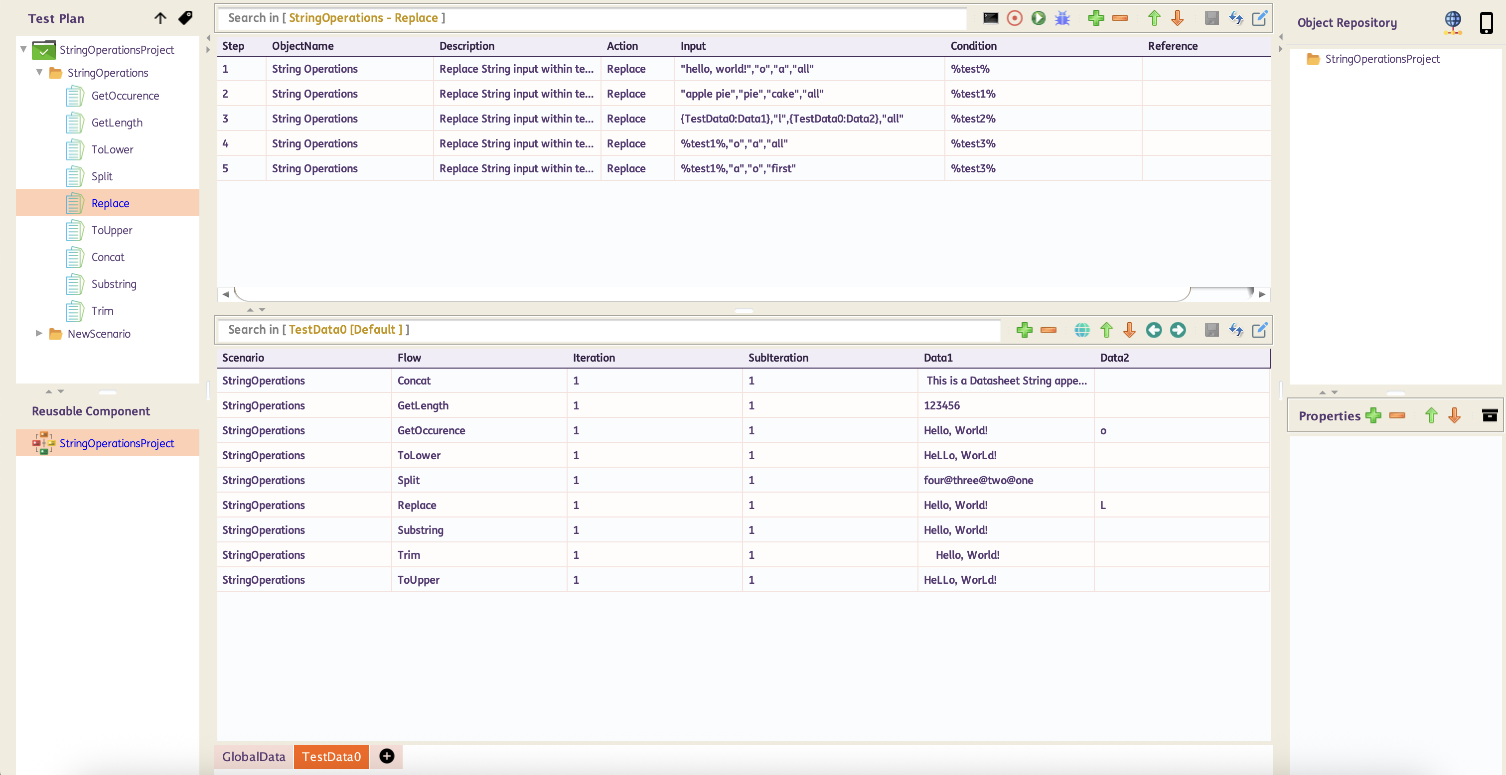
Task: Click the red record icon in test step toolbar
Action: 1014,18
